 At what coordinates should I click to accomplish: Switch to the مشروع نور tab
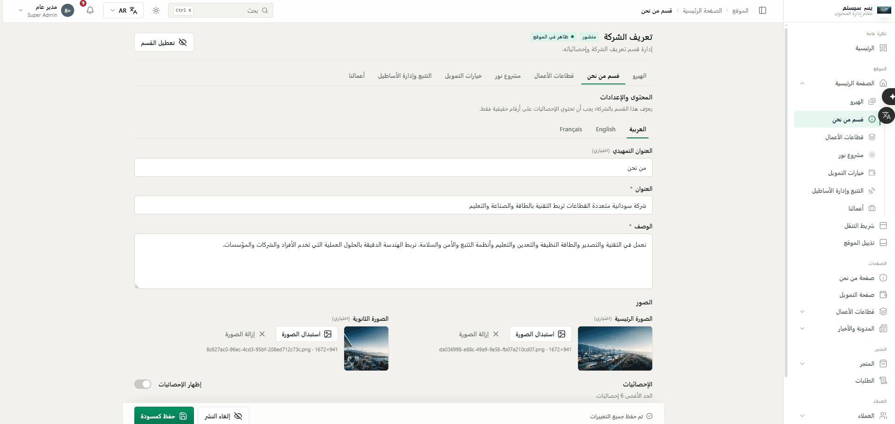tap(508, 76)
